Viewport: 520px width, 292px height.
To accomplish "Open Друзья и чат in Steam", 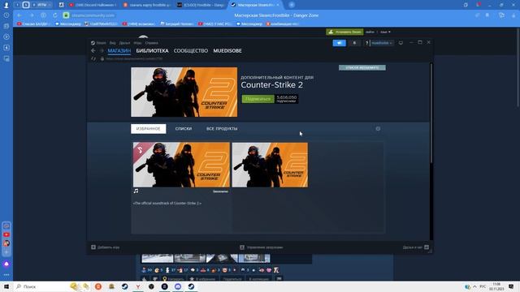I will pos(415,247).
